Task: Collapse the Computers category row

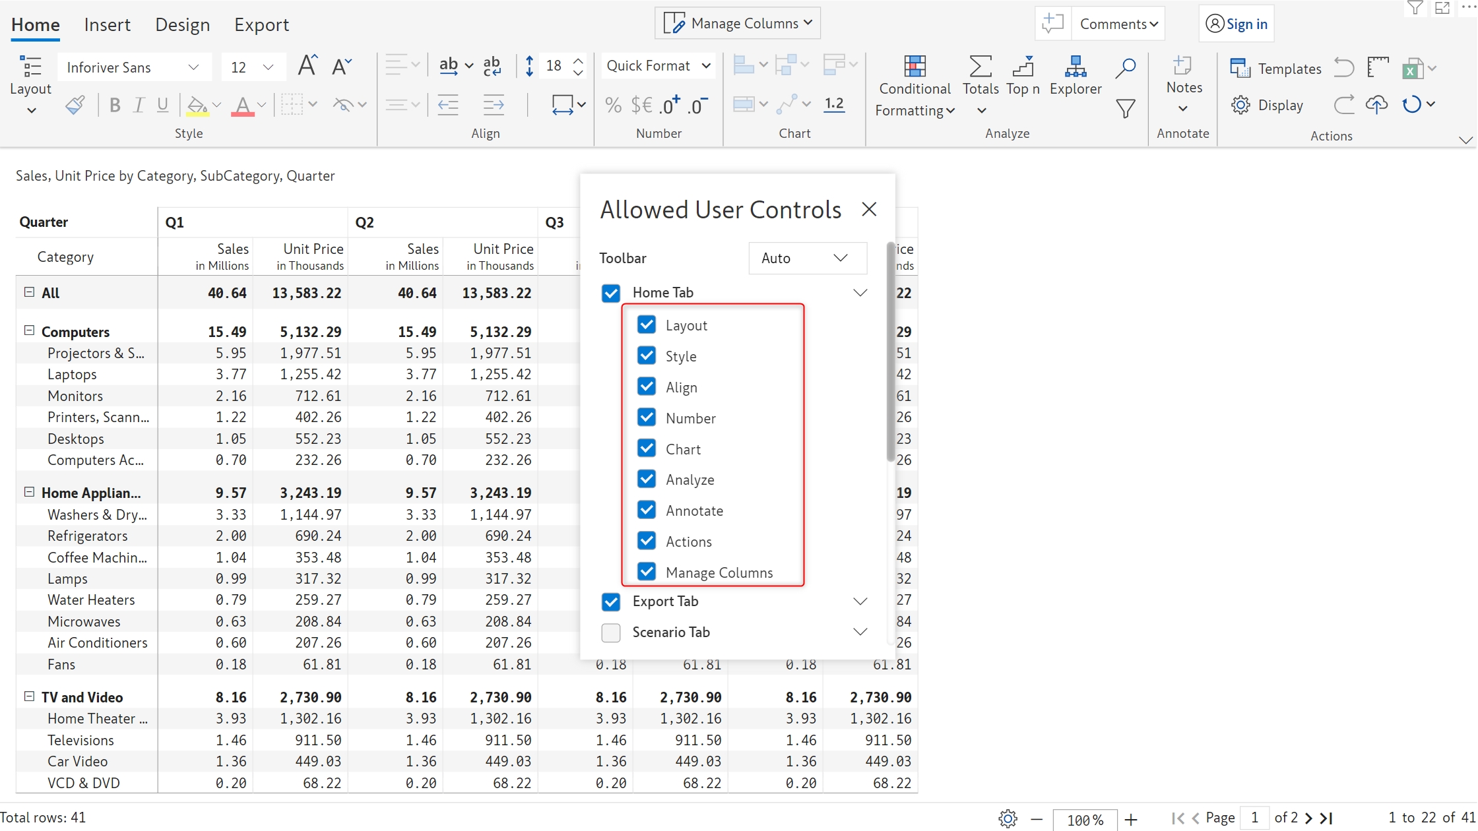Action: [x=29, y=331]
